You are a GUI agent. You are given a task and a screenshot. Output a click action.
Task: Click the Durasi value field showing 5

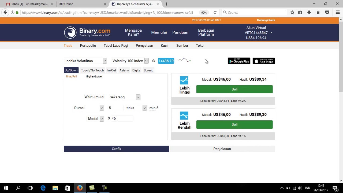pos(115,108)
